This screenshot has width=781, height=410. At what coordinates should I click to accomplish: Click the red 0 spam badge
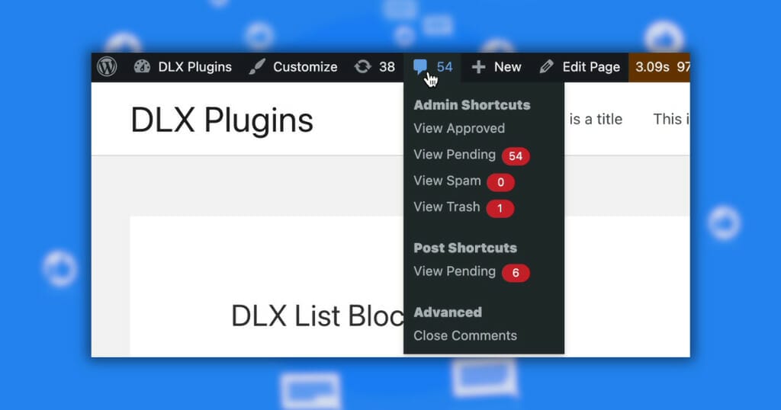tap(500, 182)
